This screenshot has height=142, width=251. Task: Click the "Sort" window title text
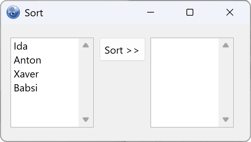click(34, 13)
